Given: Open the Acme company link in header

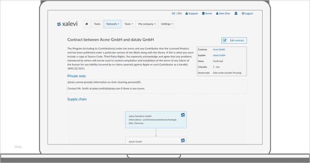Looking at the screenshot, I should tap(207, 13).
